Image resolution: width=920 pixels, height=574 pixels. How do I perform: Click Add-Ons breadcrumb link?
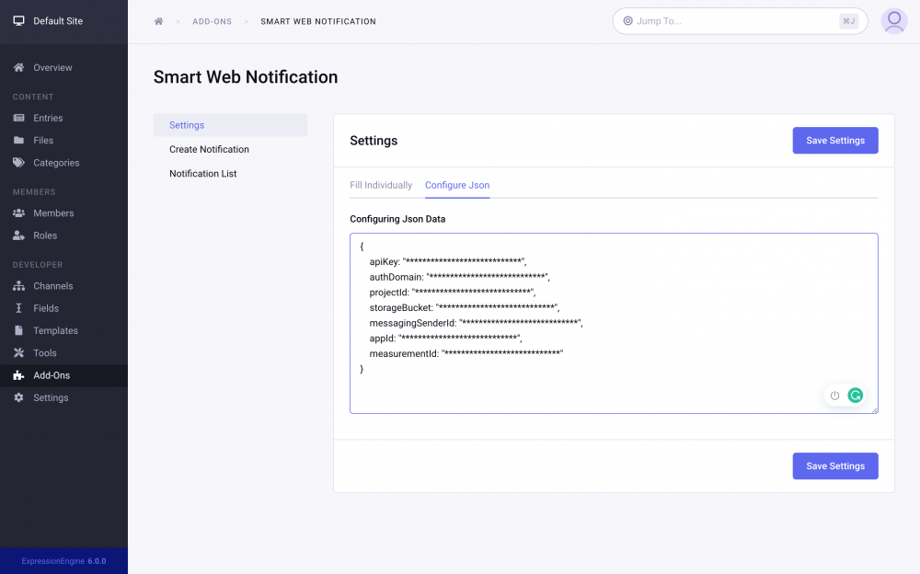(x=212, y=21)
